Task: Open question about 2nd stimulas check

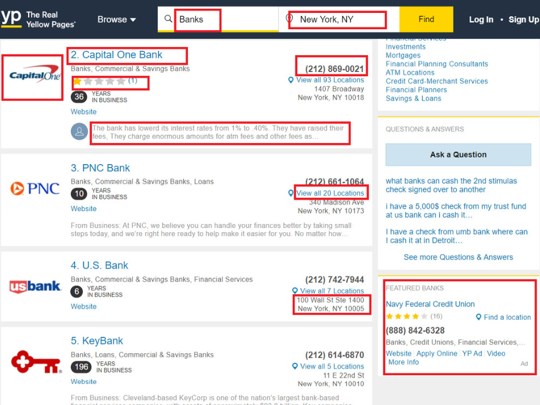Action: click(x=451, y=185)
